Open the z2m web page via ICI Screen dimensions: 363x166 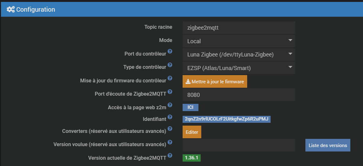190,108
